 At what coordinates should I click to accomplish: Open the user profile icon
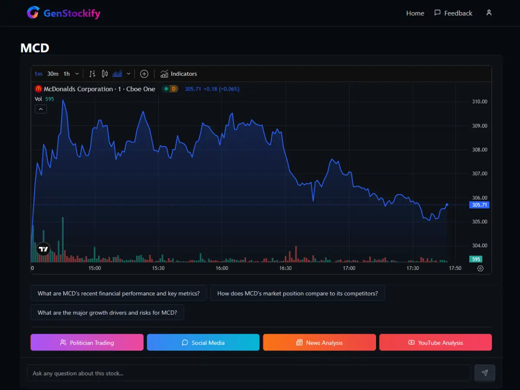(489, 13)
